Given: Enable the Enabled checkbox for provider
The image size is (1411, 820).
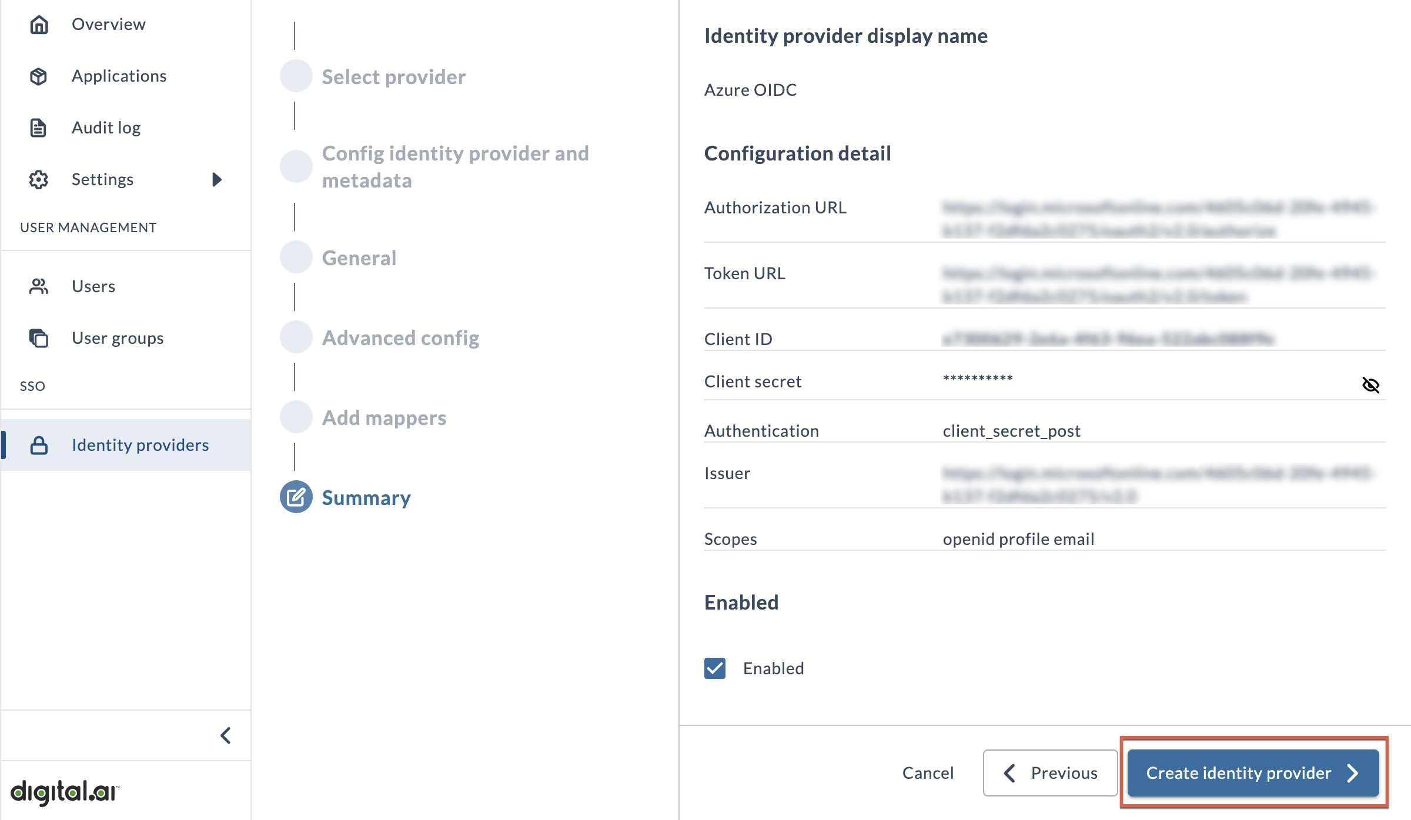Looking at the screenshot, I should click(x=715, y=669).
